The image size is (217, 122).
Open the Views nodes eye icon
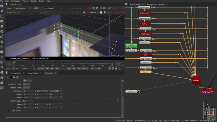(2, 67)
